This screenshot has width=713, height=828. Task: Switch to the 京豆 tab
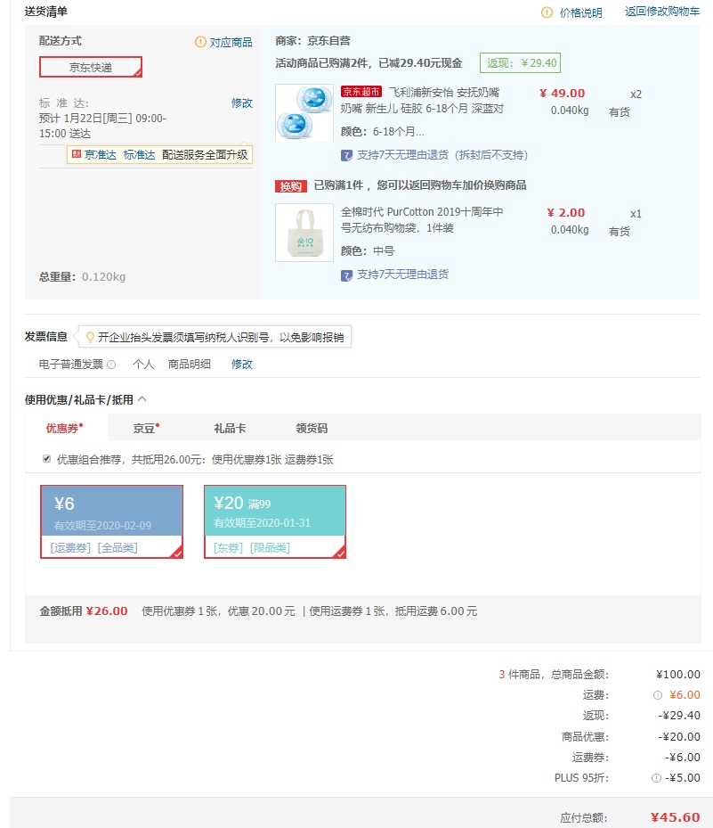coord(146,428)
